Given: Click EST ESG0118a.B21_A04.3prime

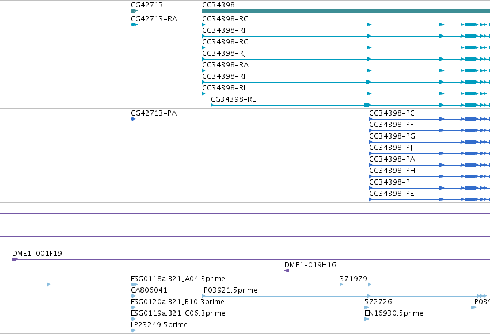Looking at the screenshot, I should coord(178,278).
